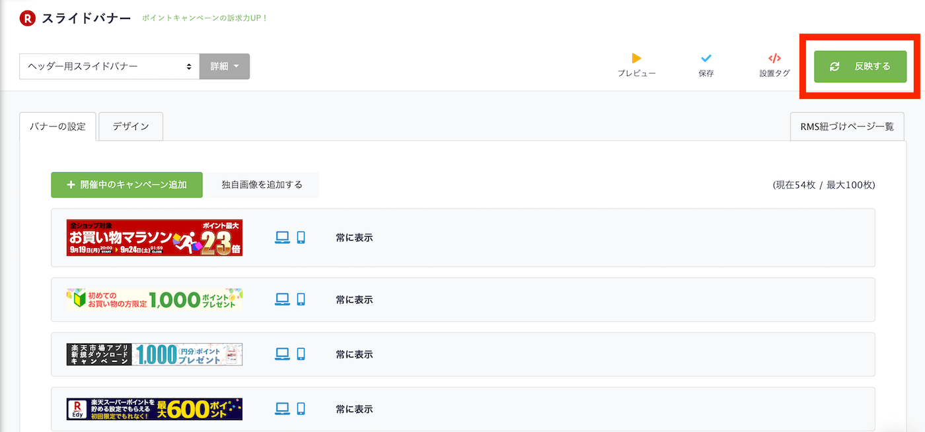Click phone icon in お買い物マラソン row
The width and height of the screenshot is (925, 432).
tap(301, 237)
